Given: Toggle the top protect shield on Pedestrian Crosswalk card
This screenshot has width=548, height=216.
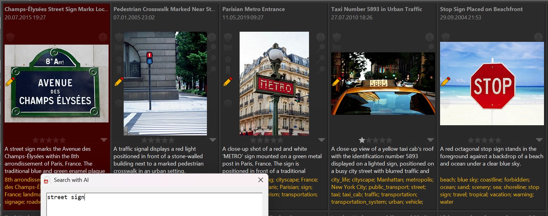Looking at the screenshot, I should point(119,37).
